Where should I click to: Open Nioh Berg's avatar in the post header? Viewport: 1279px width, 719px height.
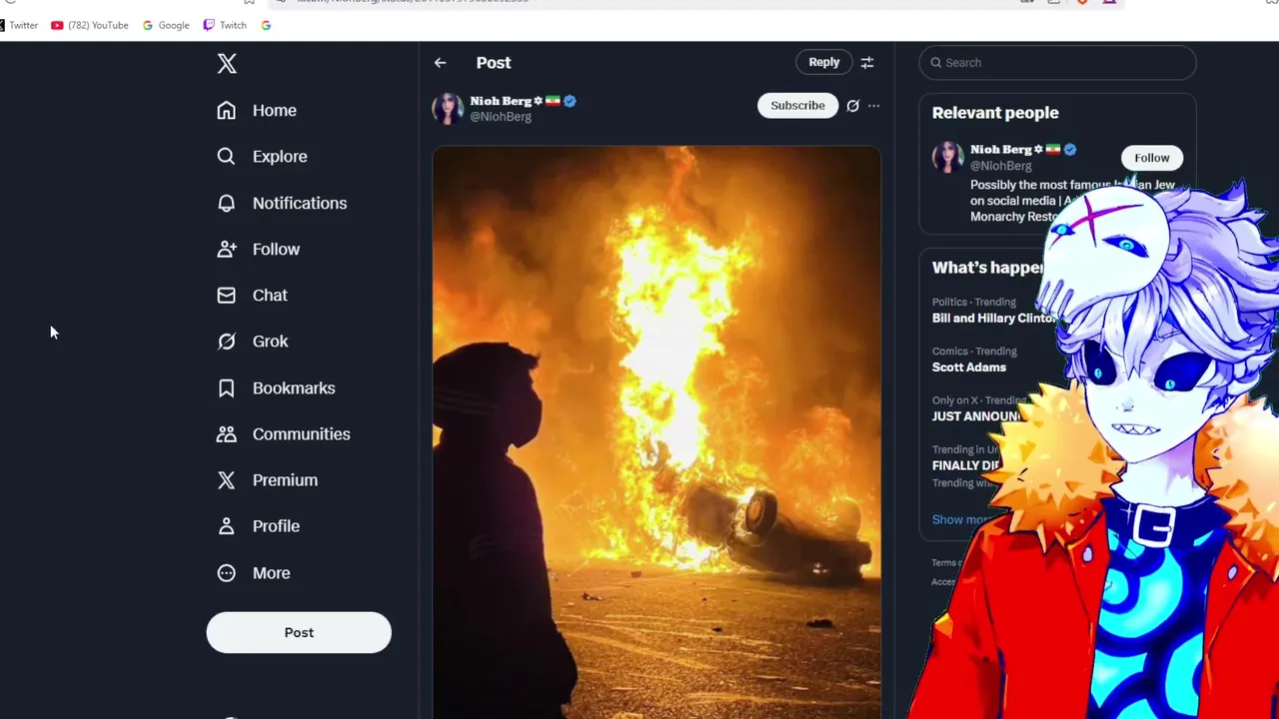(448, 108)
